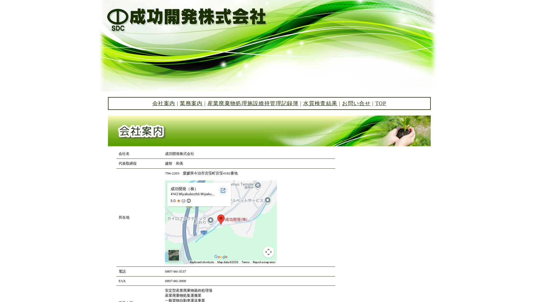The width and height of the screenshot is (537, 302).
Task: Click the 5.0 star rating icon
Action: click(x=178, y=201)
